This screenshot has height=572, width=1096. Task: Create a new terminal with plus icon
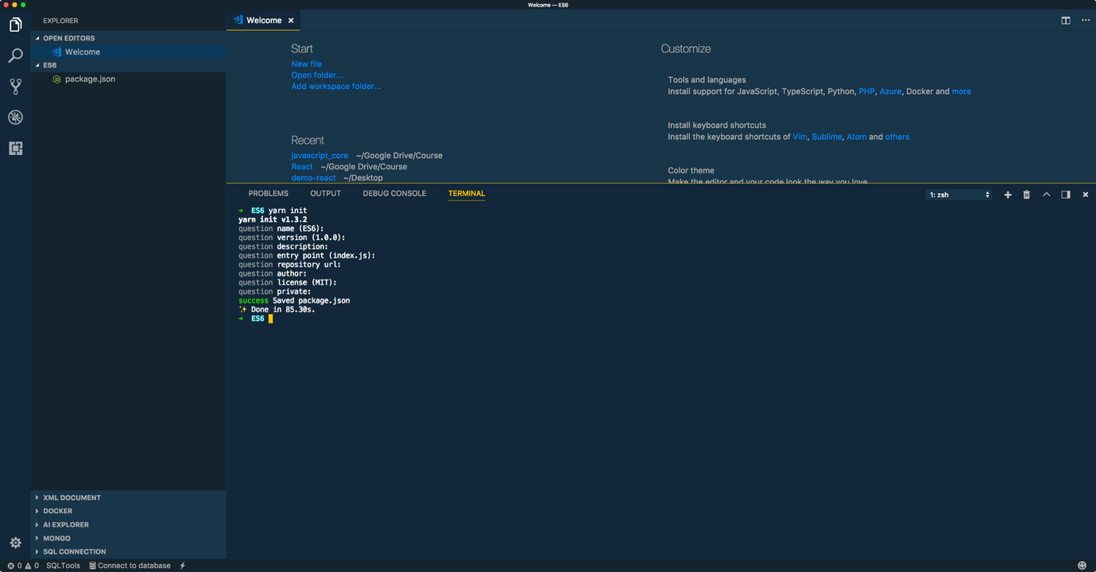(x=1008, y=195)
